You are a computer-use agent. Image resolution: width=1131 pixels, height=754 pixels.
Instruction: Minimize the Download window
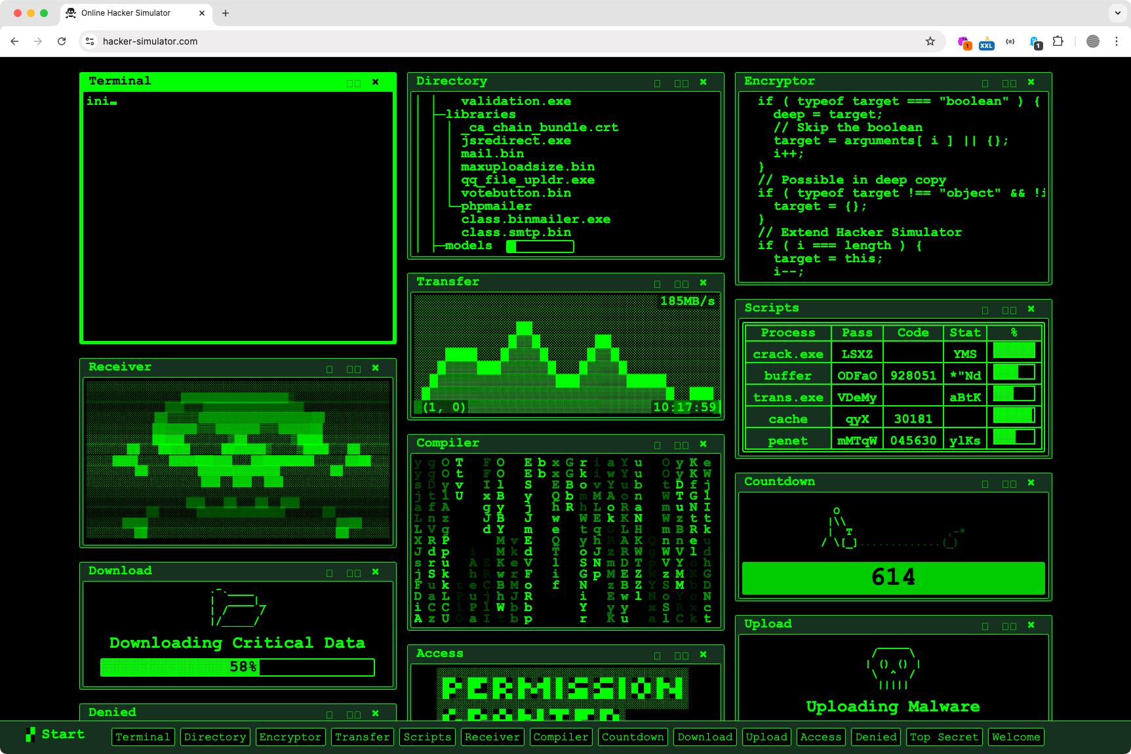click(329, 573)
